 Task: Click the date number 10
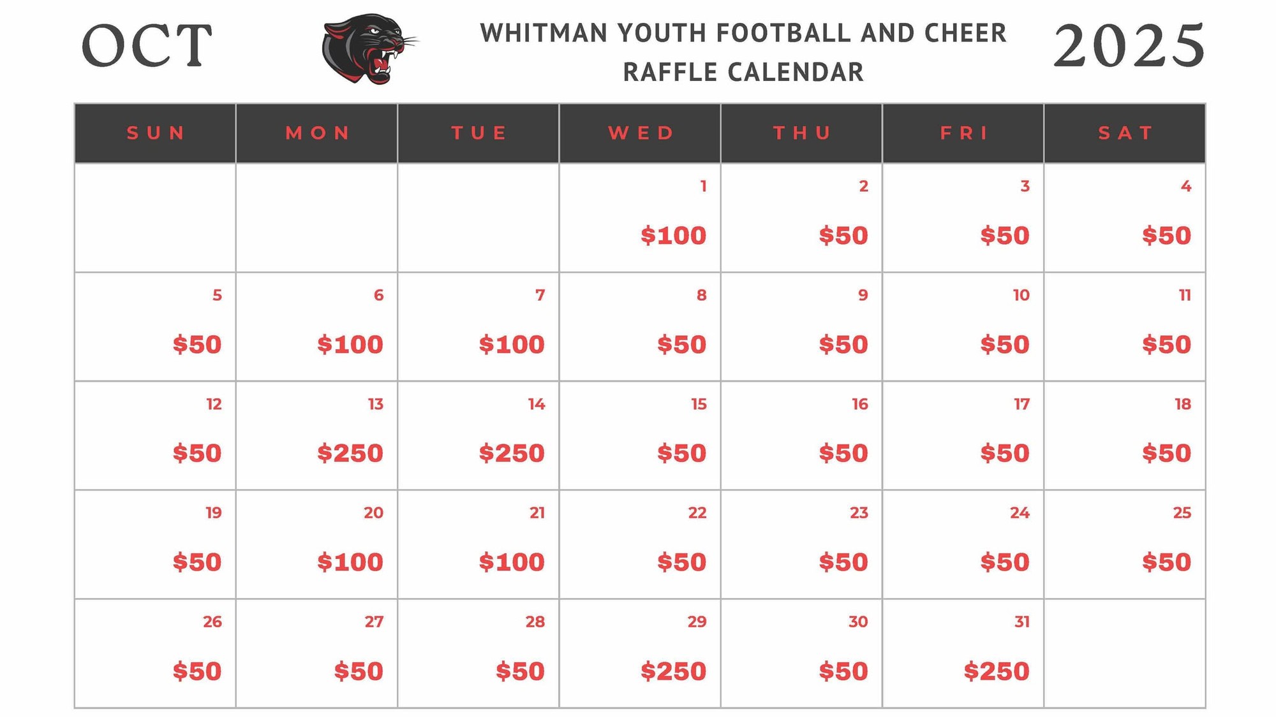point(1021,295)
